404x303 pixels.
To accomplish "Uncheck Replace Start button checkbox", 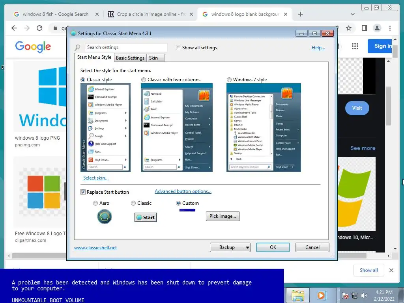I will pos(83,192).
